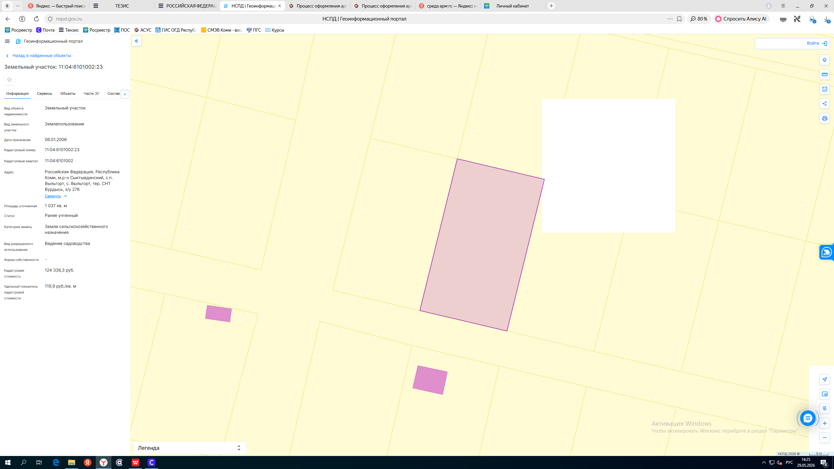
Task: Switch to the ТЕЗИС browser tab
Action: tap(122, 6)
